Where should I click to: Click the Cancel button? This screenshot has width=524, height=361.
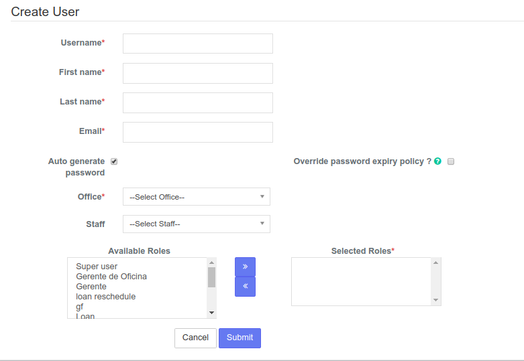coord(195,338)
